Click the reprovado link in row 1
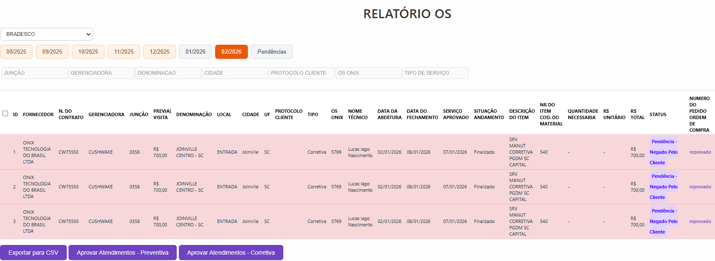 (x=700, y=152)
